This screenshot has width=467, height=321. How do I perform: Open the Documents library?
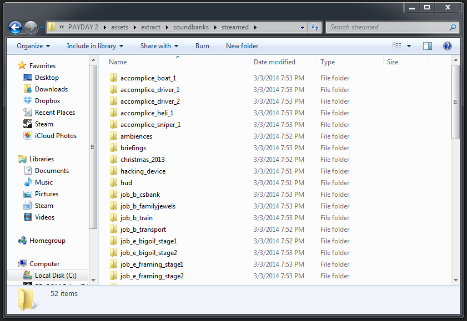point(52,171)
